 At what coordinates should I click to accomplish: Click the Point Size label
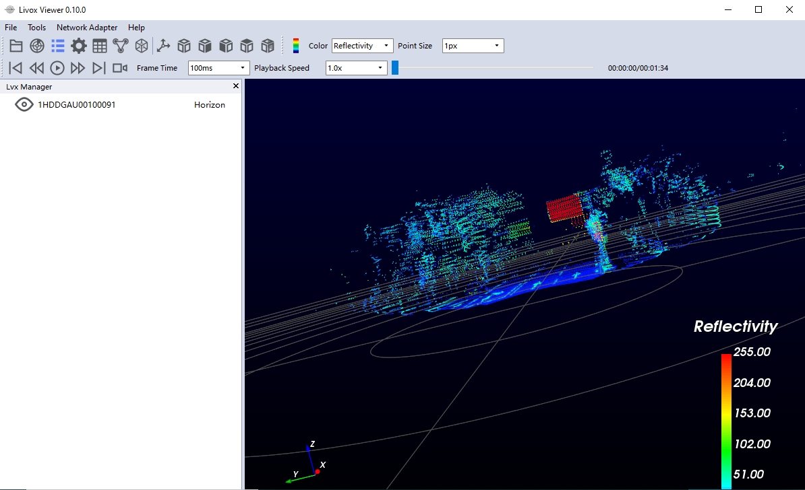(415, 46)
